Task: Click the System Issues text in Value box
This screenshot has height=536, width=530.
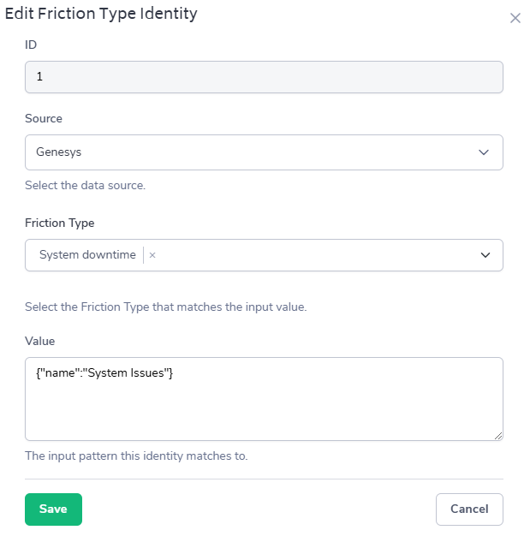Action: (x=128, y=373)
